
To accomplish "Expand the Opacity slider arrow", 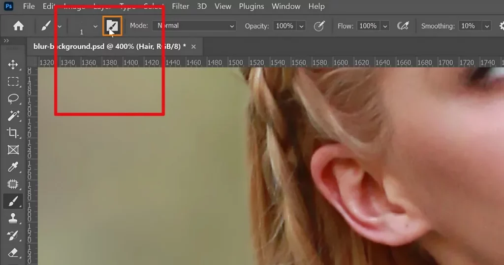I will click(302, 27).
